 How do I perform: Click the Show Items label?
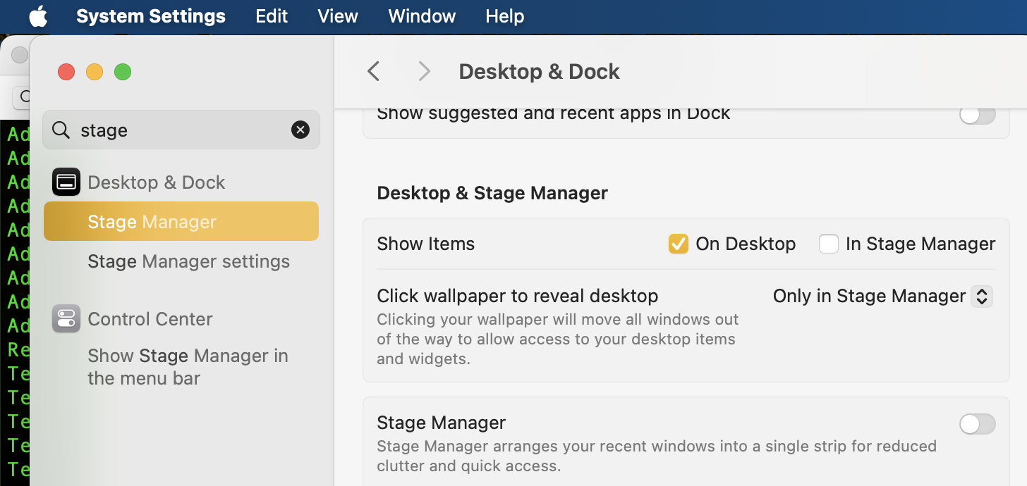pyautogui.click(x=426, y=244)
